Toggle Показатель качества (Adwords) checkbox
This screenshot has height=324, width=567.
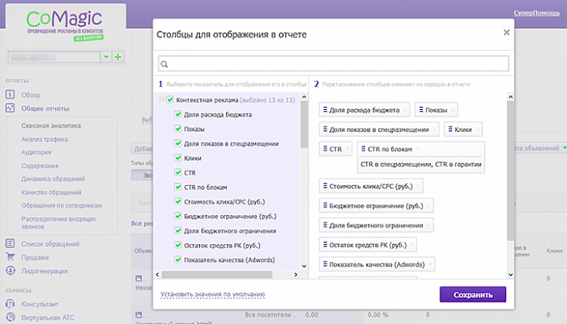pos(178,259)
